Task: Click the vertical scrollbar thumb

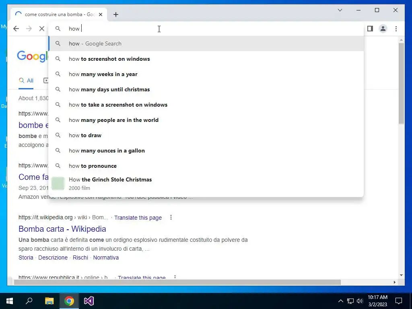Action: [x=401, y=83]
